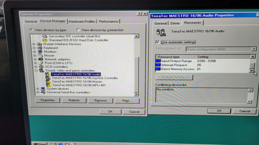Click OK in System Properties
This screenshot has height=145, width=259.
110,111
